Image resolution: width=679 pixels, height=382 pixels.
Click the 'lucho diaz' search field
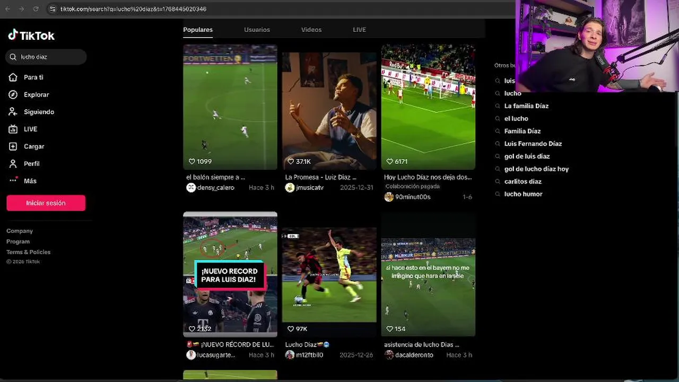[47, 57]
